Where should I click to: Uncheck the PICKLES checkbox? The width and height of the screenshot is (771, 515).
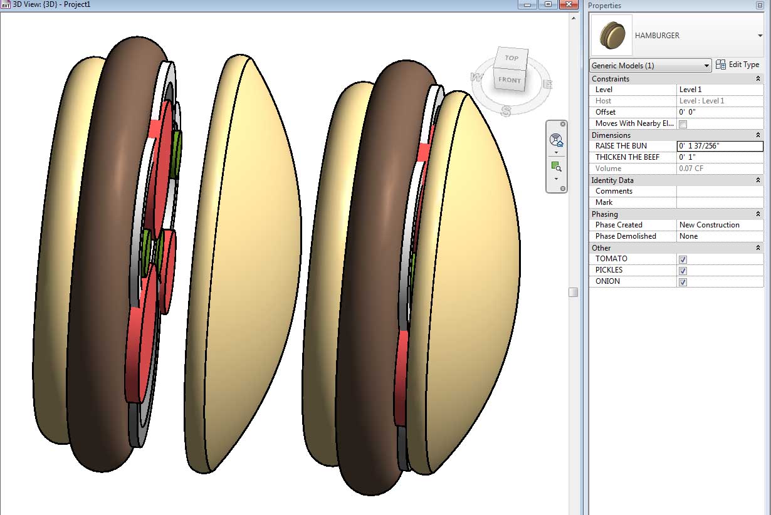tap(683, 271)
